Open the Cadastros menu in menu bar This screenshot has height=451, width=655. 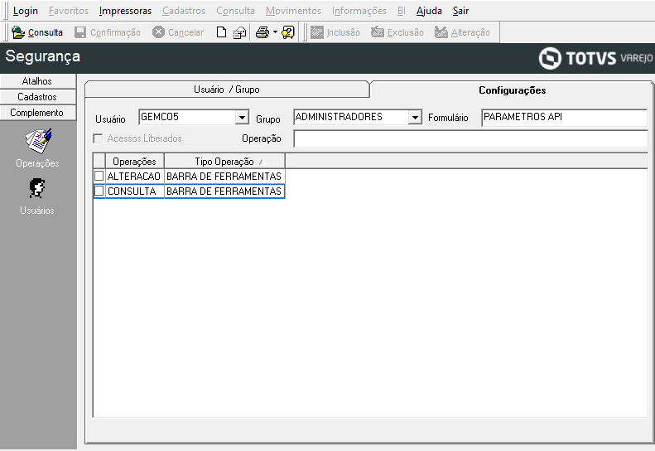(x=184, y=11)
